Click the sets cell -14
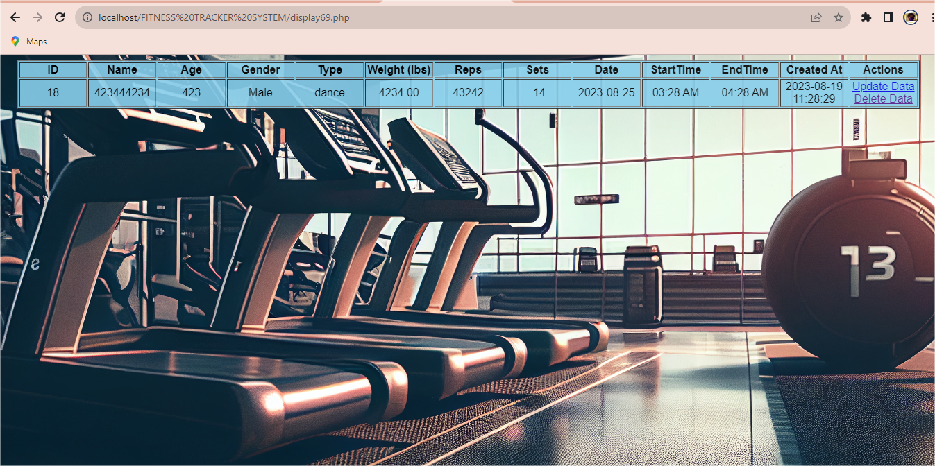The width and height of the screenshot is (935, 466). [537, 93]
